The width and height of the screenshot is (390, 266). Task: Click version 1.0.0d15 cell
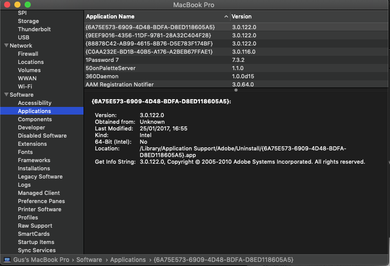(243, 77)
